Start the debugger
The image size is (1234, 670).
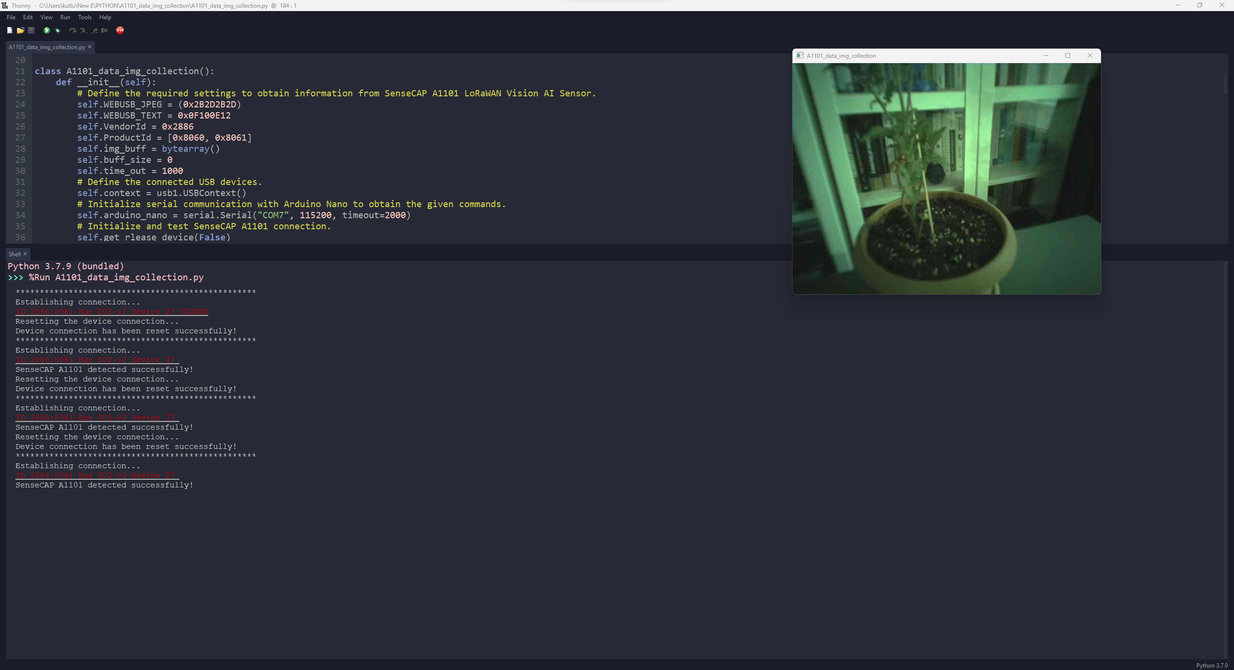[57, 30]
